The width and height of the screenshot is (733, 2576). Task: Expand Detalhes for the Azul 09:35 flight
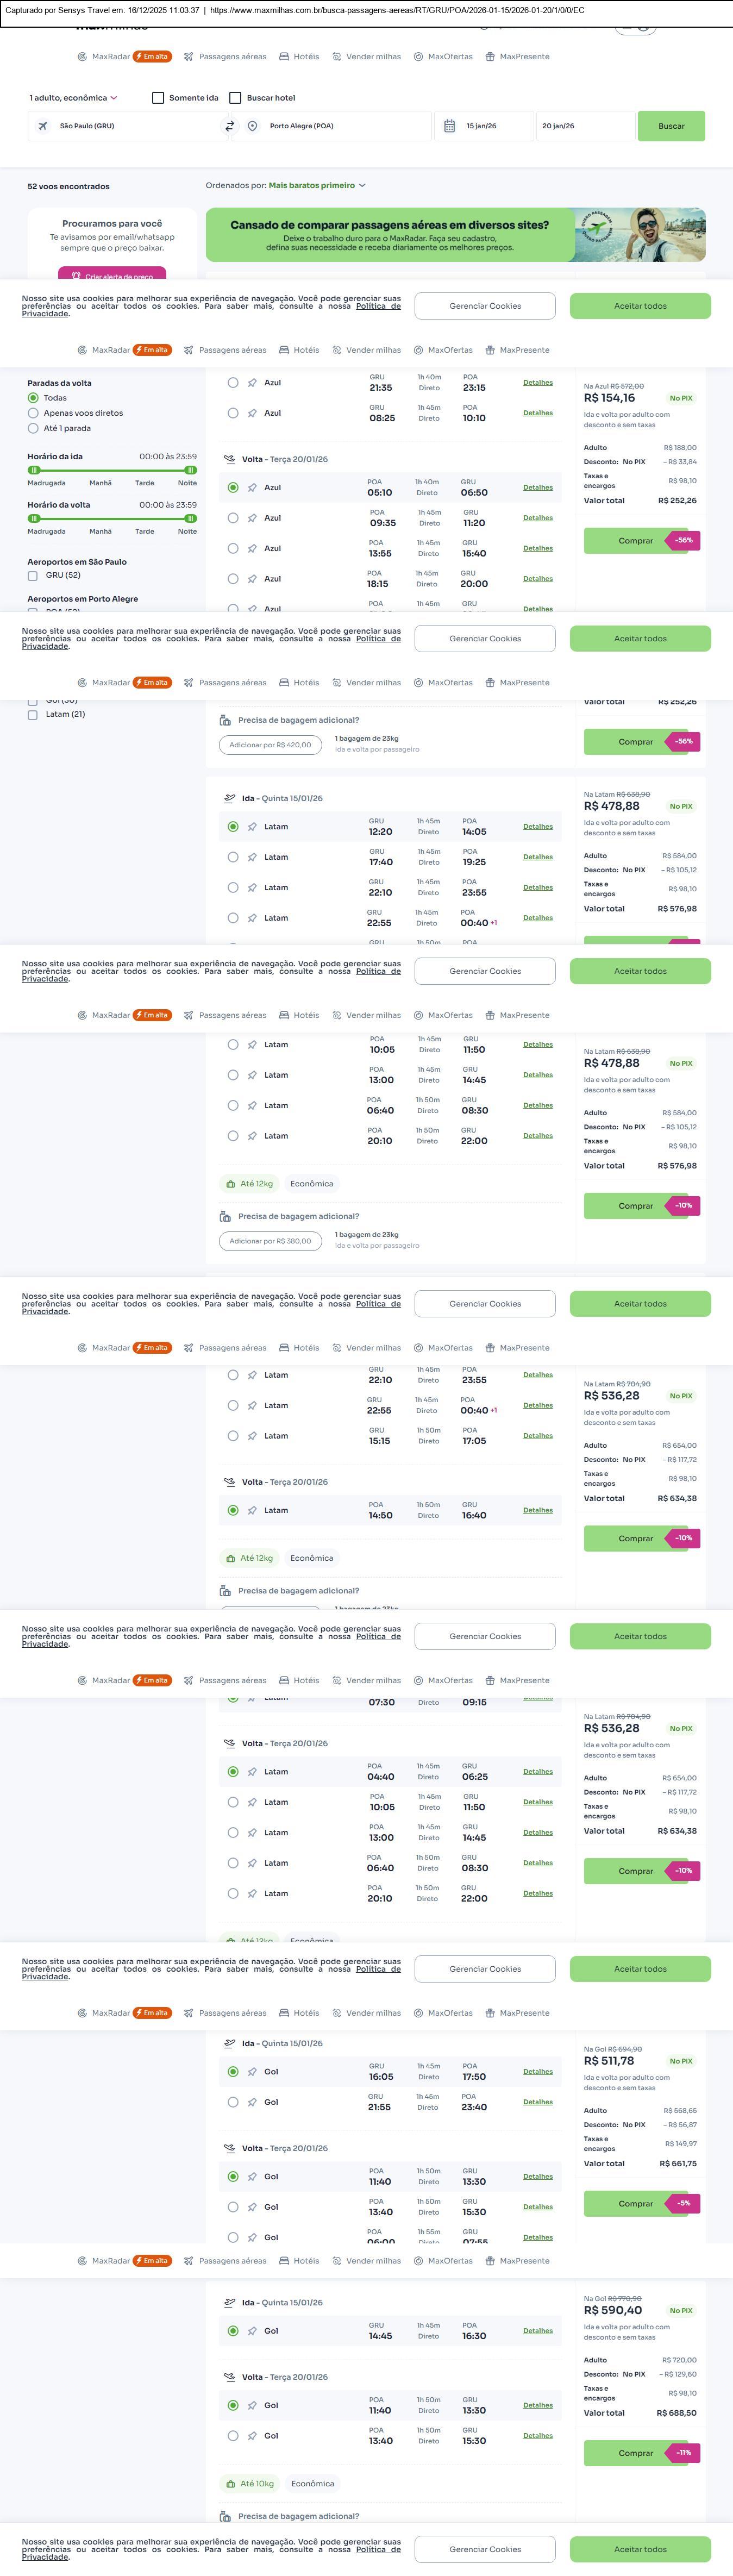tap(537, 518)
